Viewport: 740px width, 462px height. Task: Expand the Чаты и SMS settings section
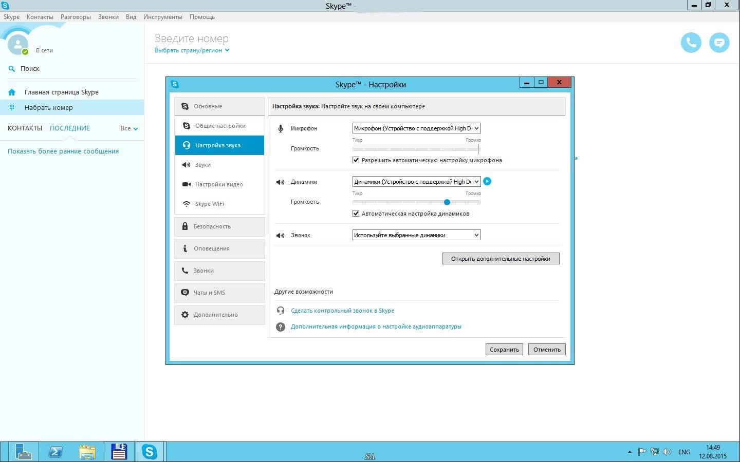(219, 293)
